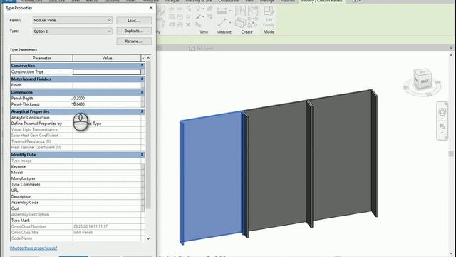The image size is (456, 257).
Task: Select the rightmost gray panel in the 3D view
Action: pos(342,156)
